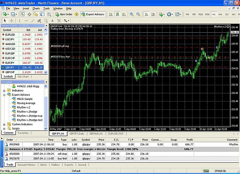Select the crosshair tool
This screenshot has height=174, width=240.
coord(12,20)
